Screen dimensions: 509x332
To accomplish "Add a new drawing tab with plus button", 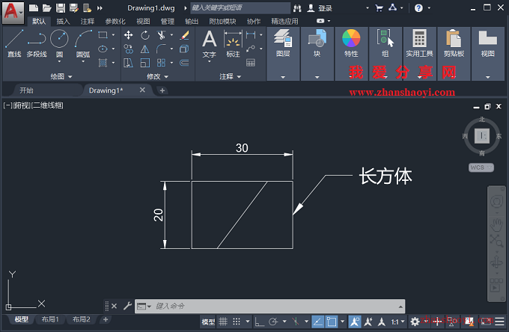I will 162,90.
